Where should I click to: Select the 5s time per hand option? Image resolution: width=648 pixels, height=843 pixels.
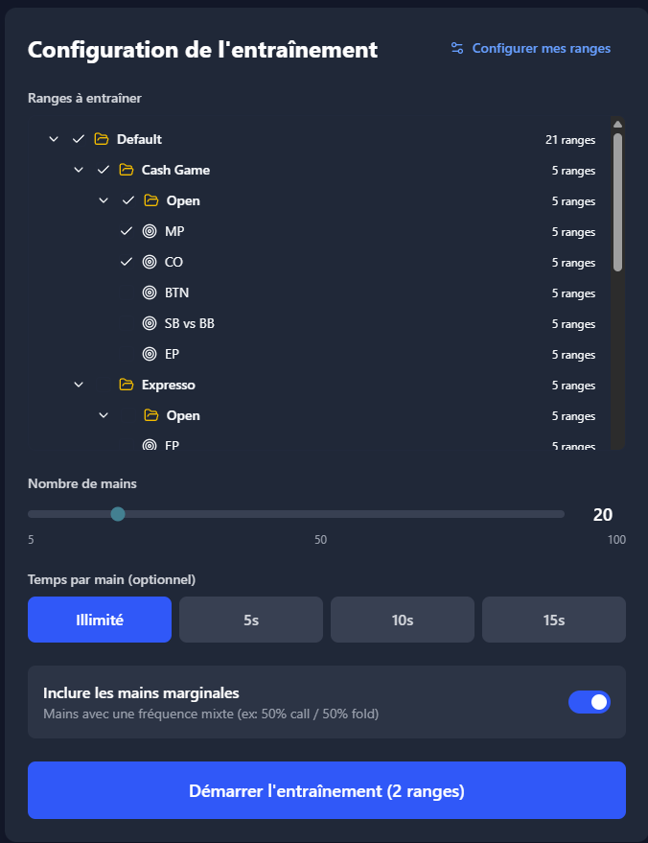251,620
